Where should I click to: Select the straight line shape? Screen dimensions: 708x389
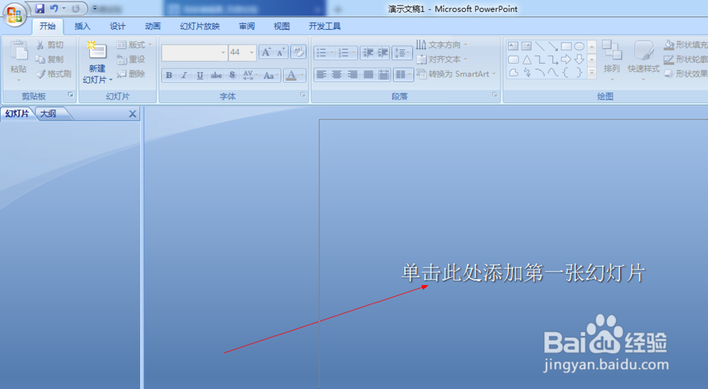coord(539,45)
